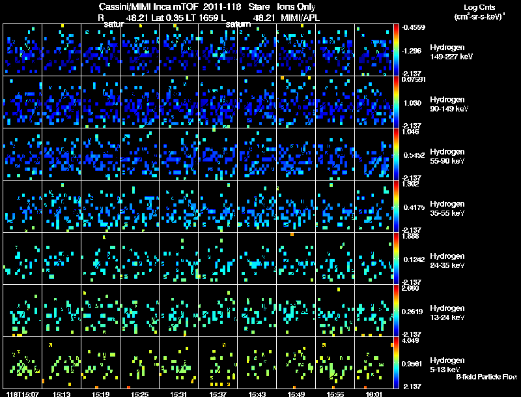Select the Hydrogen 24-35 keV row label
This screenshot has height=397, width=521.
coord(447,261)
